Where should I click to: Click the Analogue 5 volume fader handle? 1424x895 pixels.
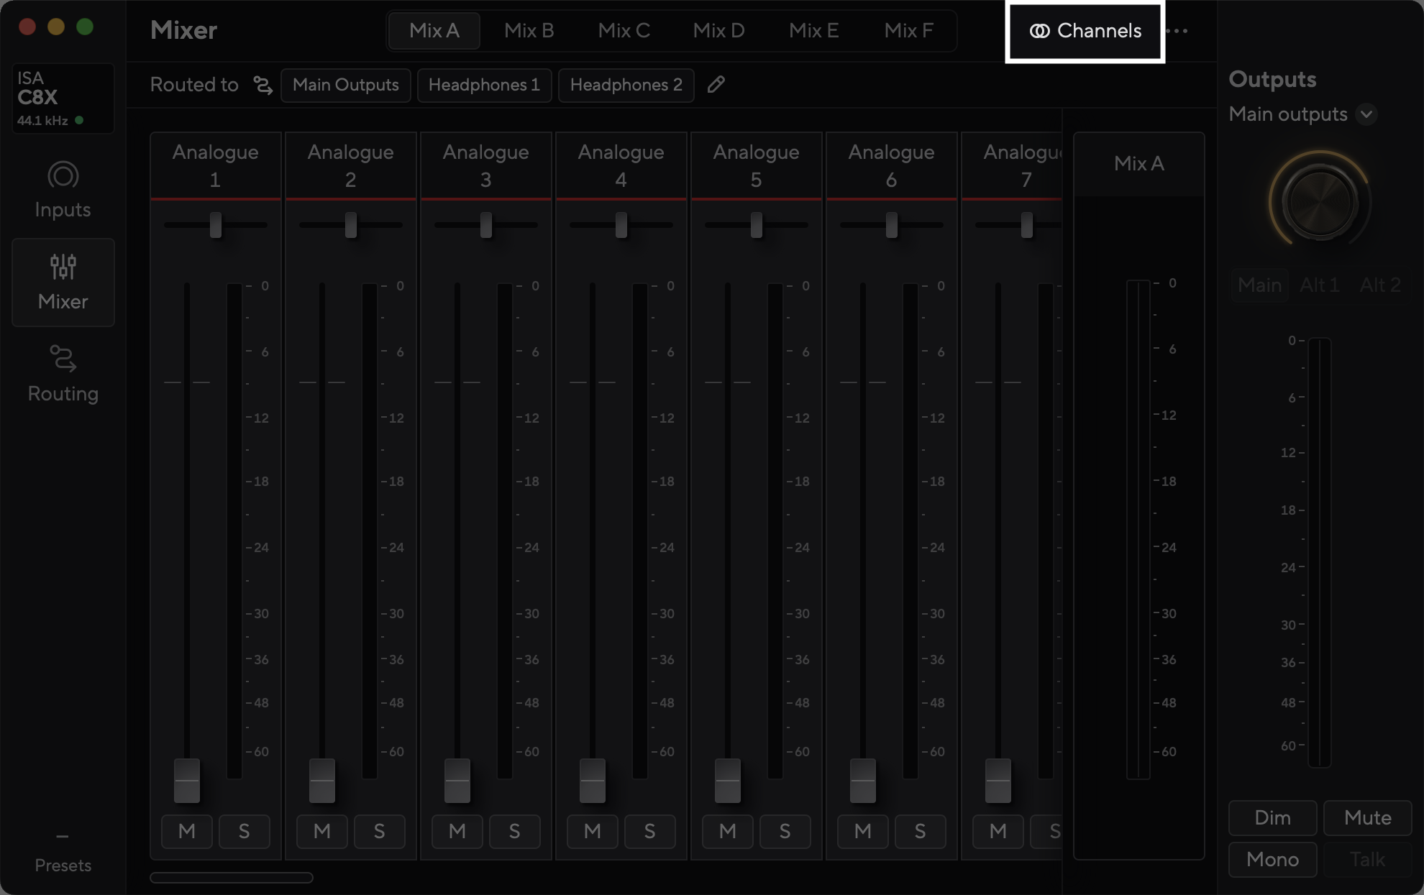728,781
